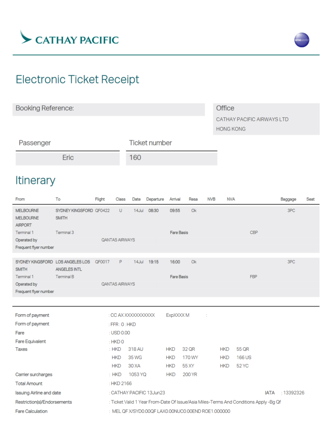Click the Office box heading
The width and height of the screenshot is (332, 428).
225,108
